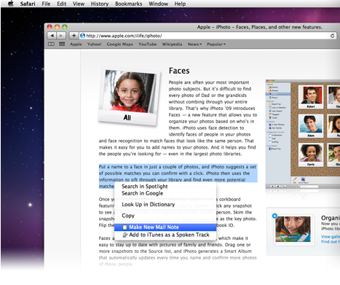Expand the News bookmarks dropdown
The width and height of the screenshot is (340, 285).
pyautogui.click(x=194, y=44)
